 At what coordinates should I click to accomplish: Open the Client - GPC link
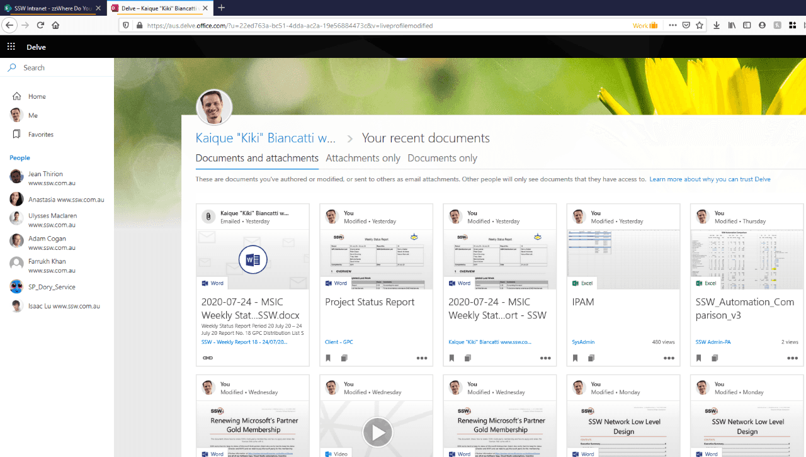pos(339,342)
